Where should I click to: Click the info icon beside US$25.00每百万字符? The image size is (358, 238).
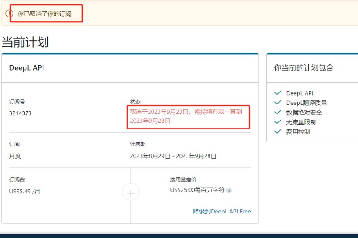(x=229, y=190)
